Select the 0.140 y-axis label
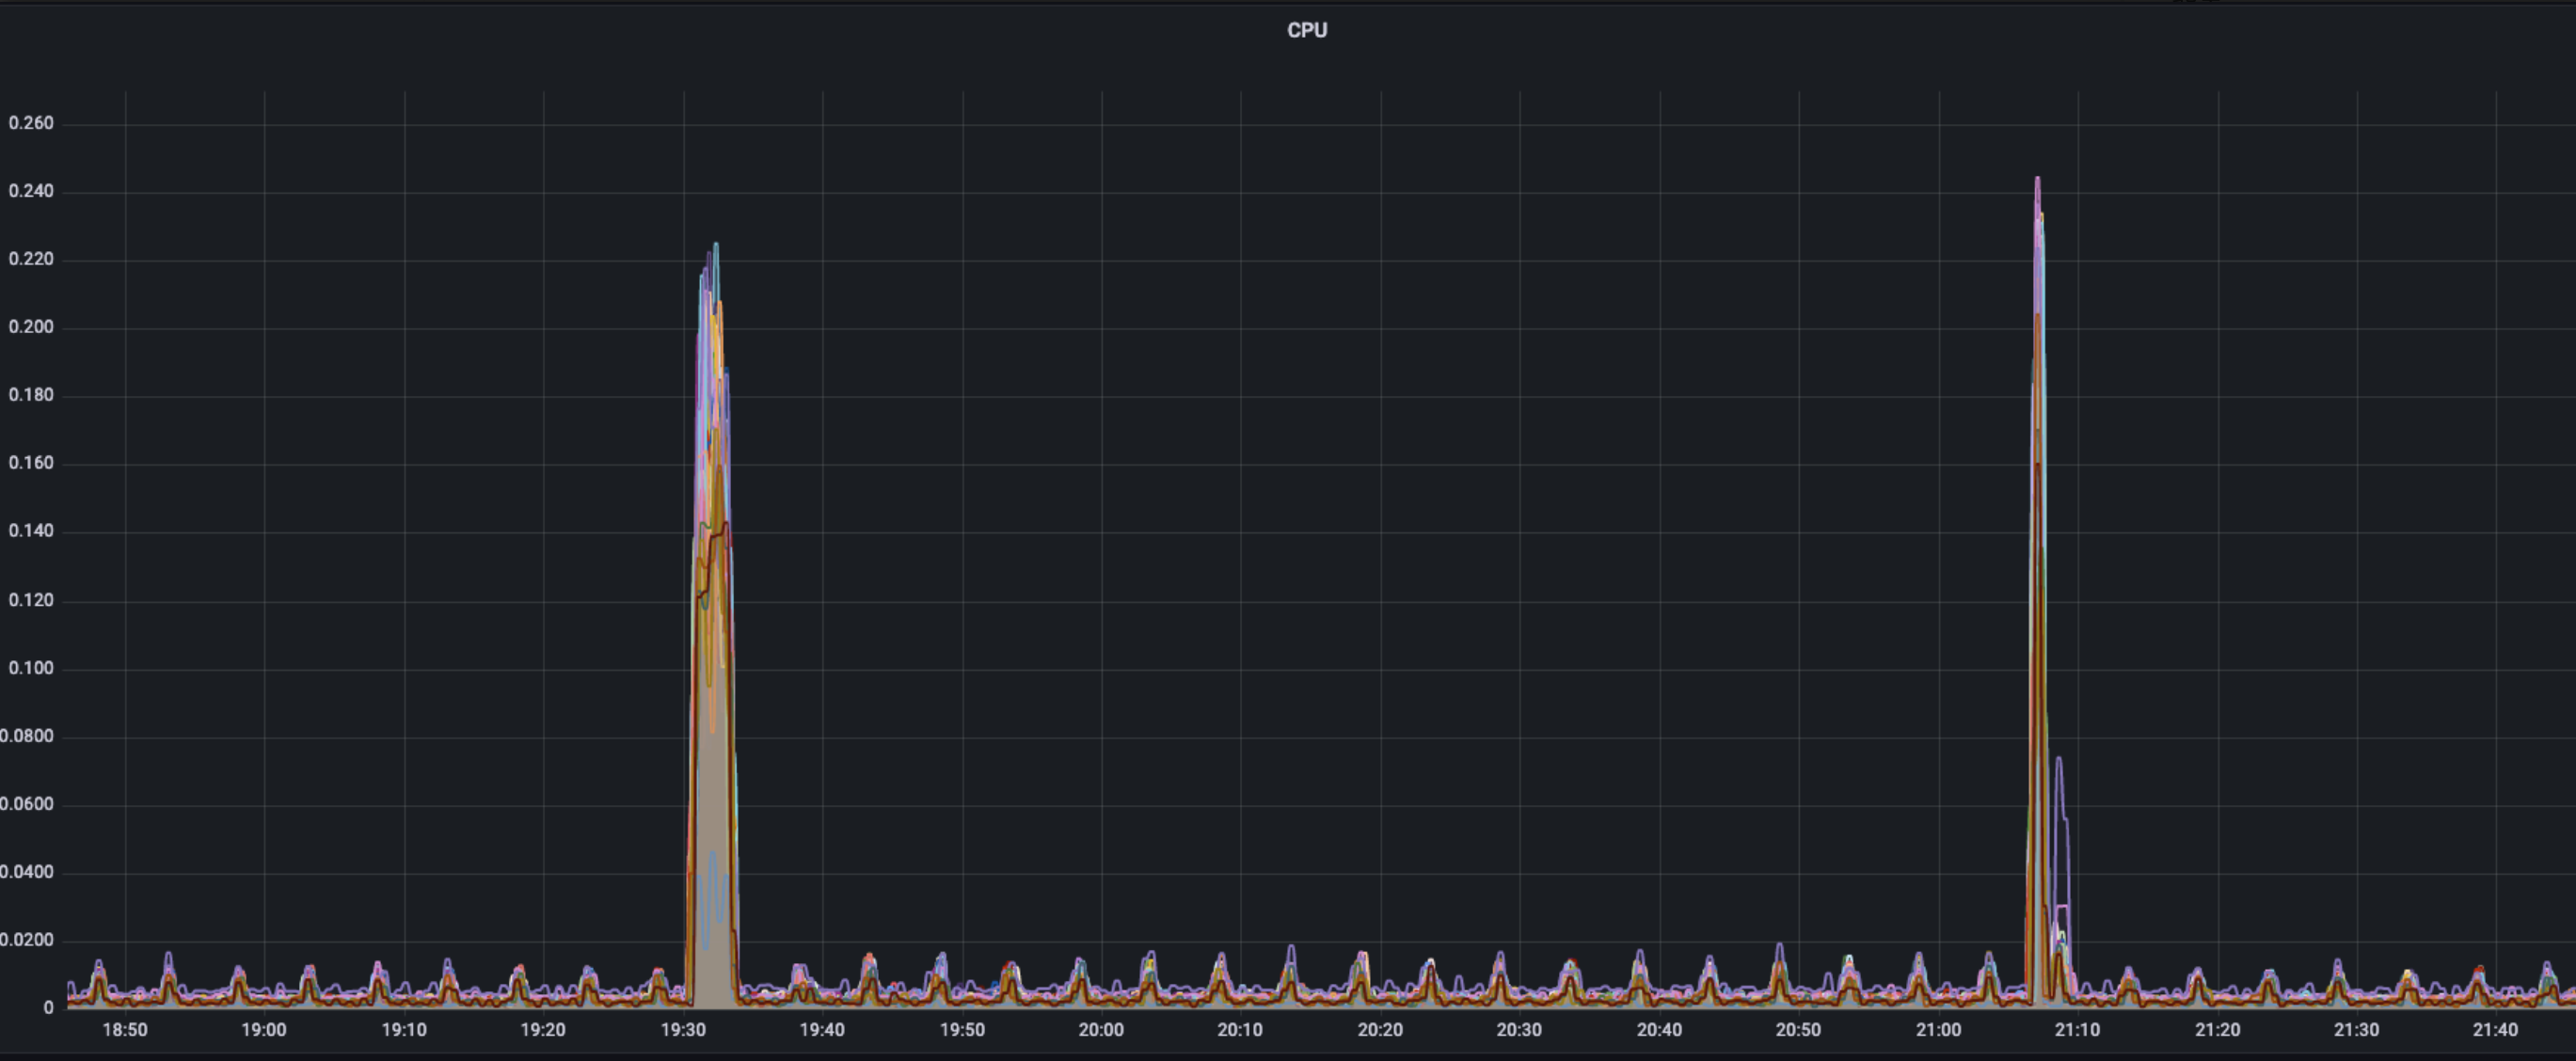 point(31,531)
